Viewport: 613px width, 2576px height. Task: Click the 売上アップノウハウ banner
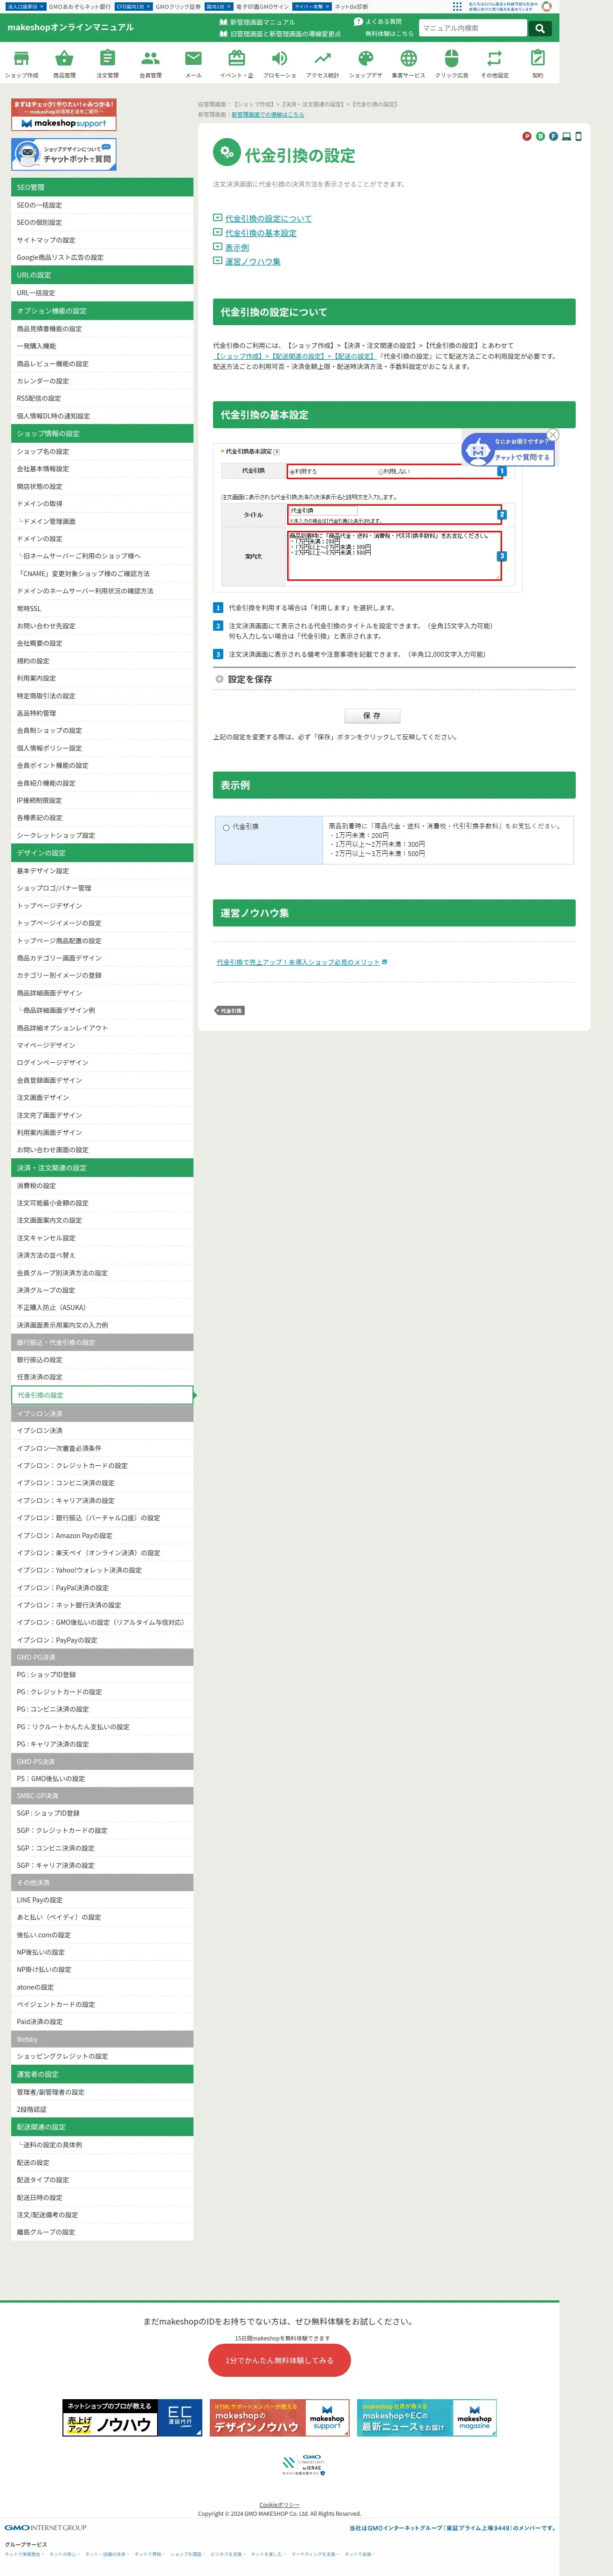pos(133,2419)
